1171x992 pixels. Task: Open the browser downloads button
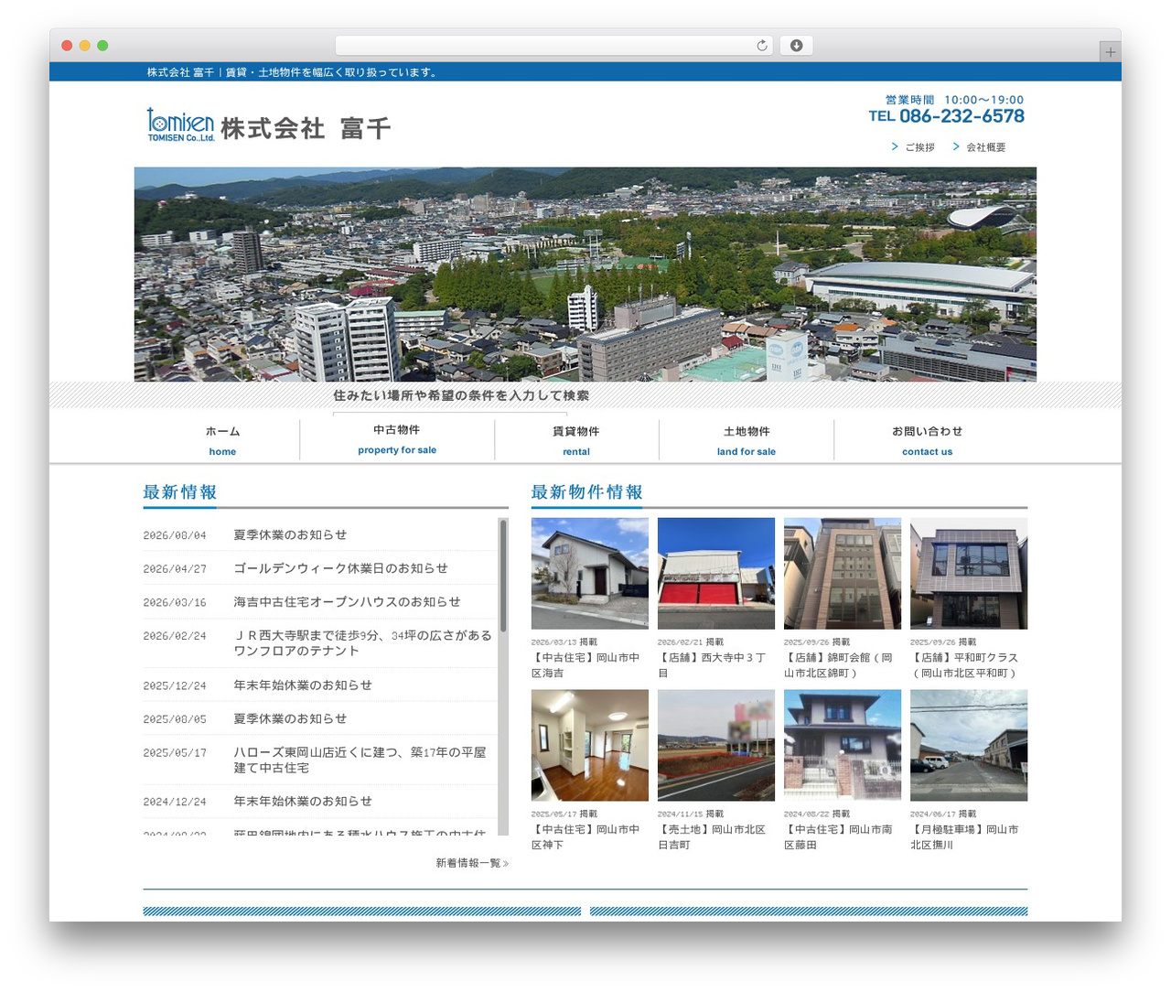tap(796, 46)
